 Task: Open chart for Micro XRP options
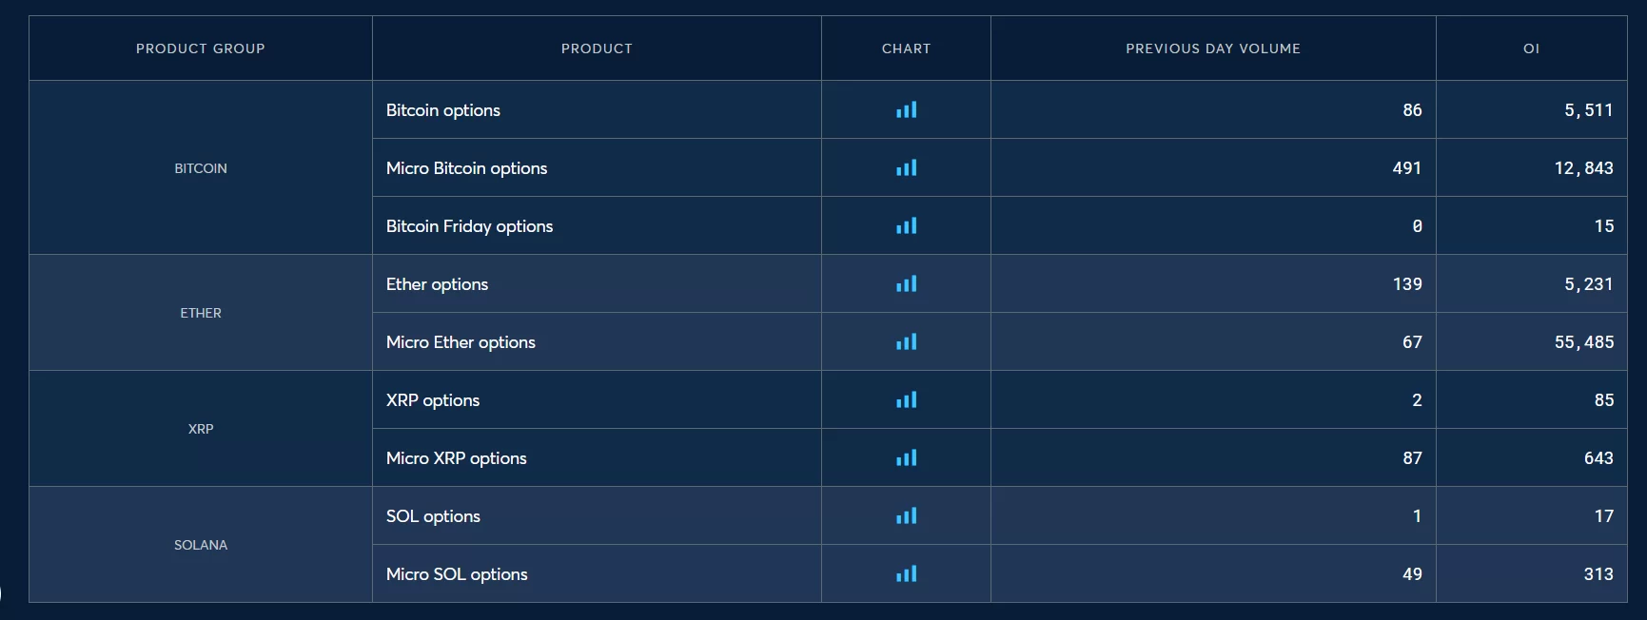pos(906,458)
